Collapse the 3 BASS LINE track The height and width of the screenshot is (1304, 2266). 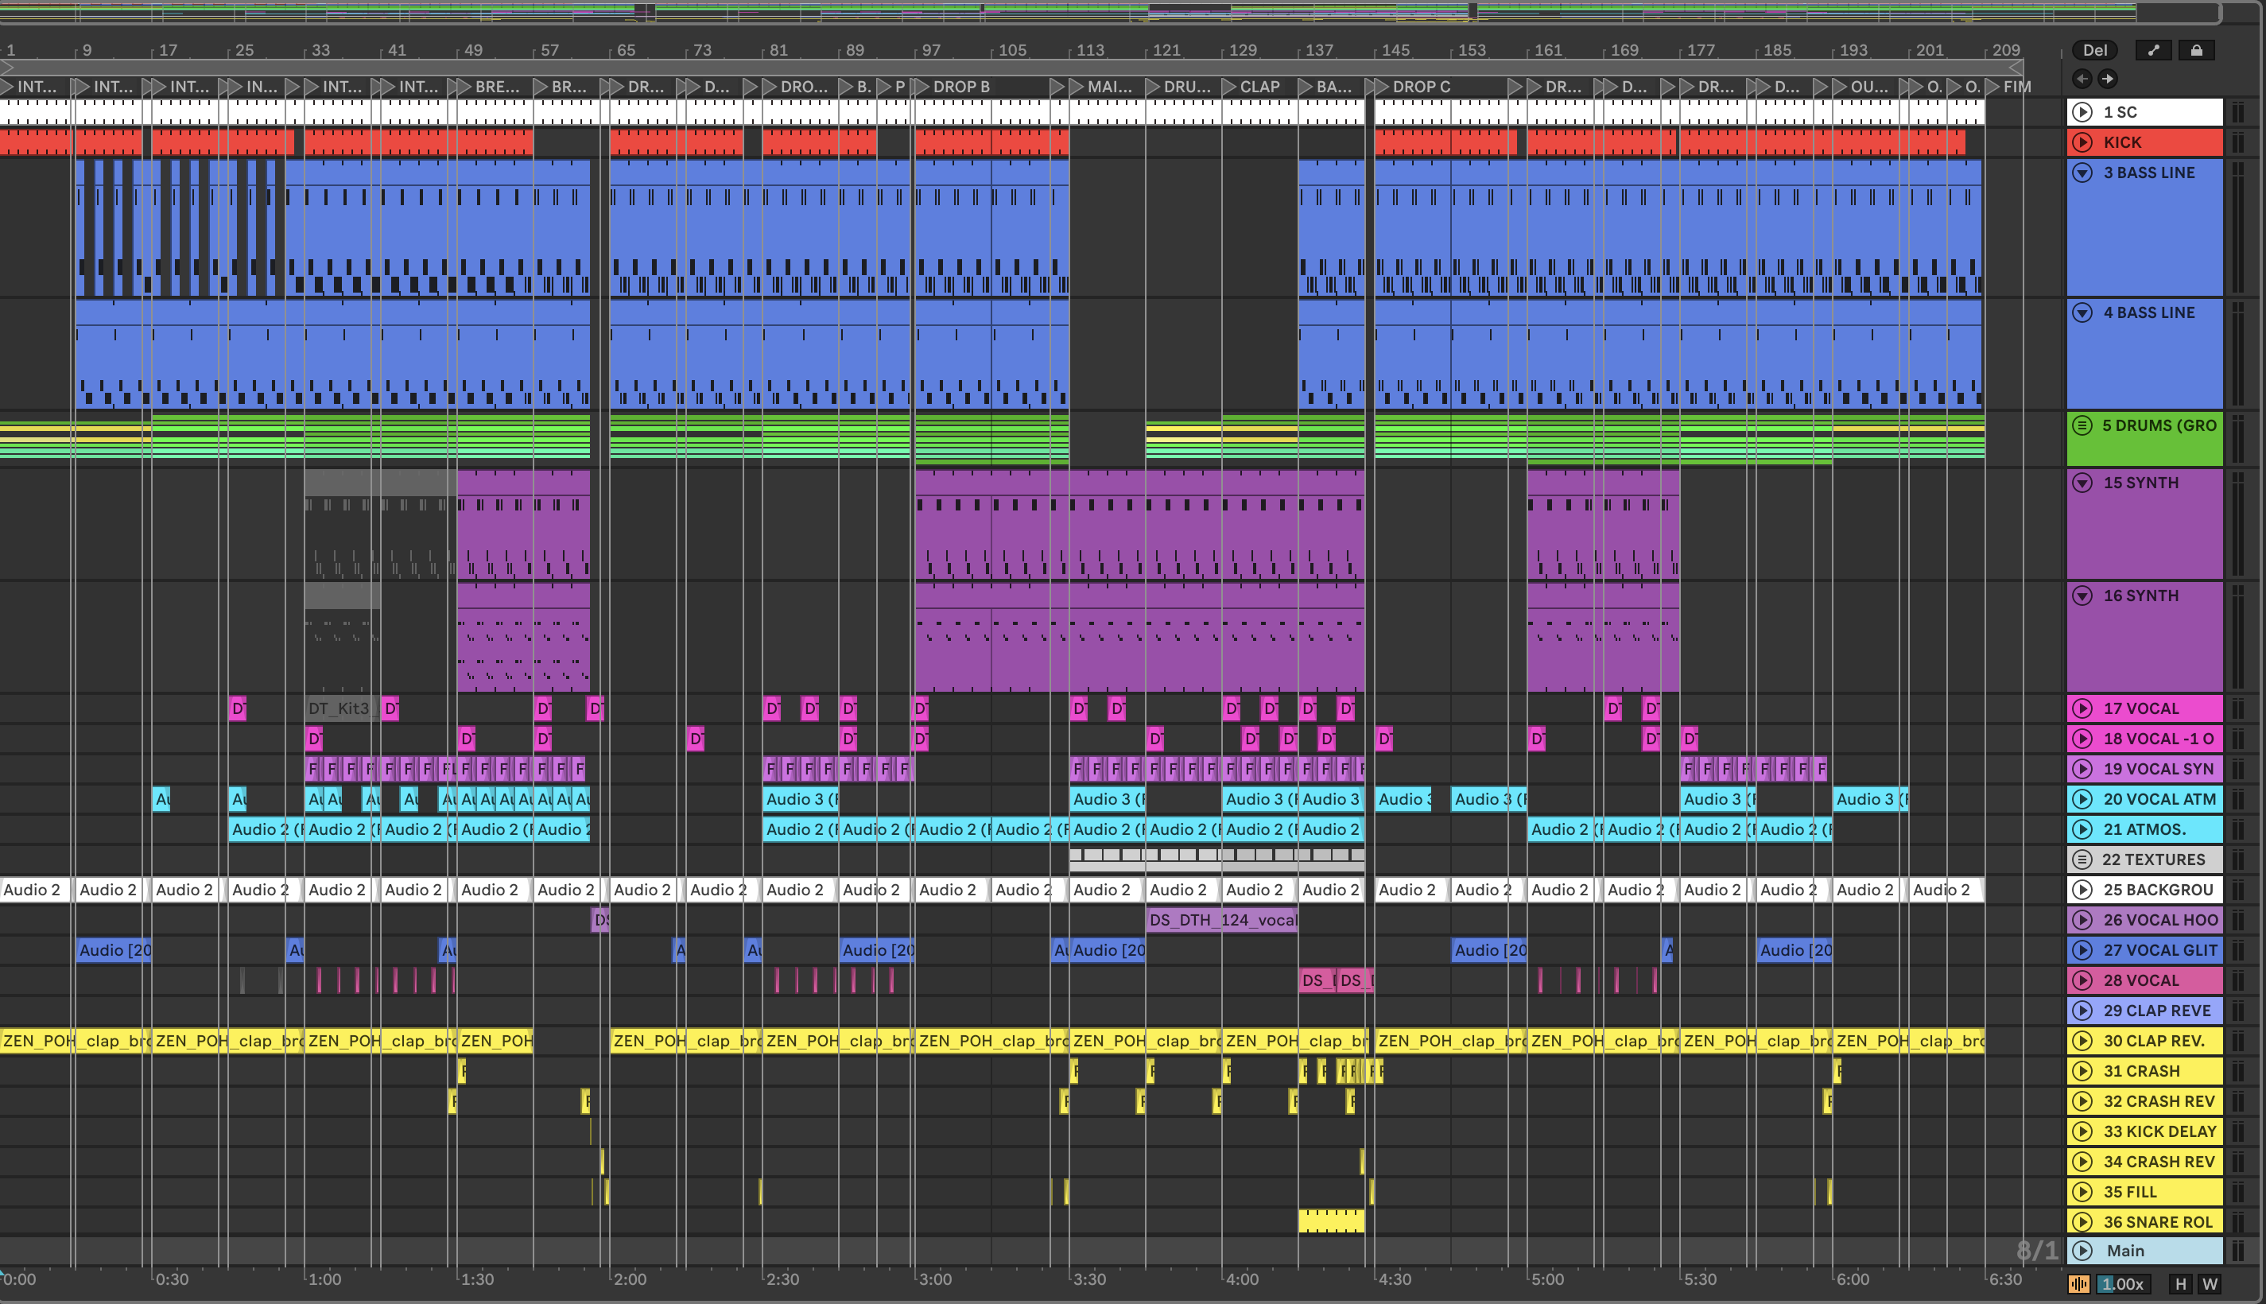point(2082,172)
